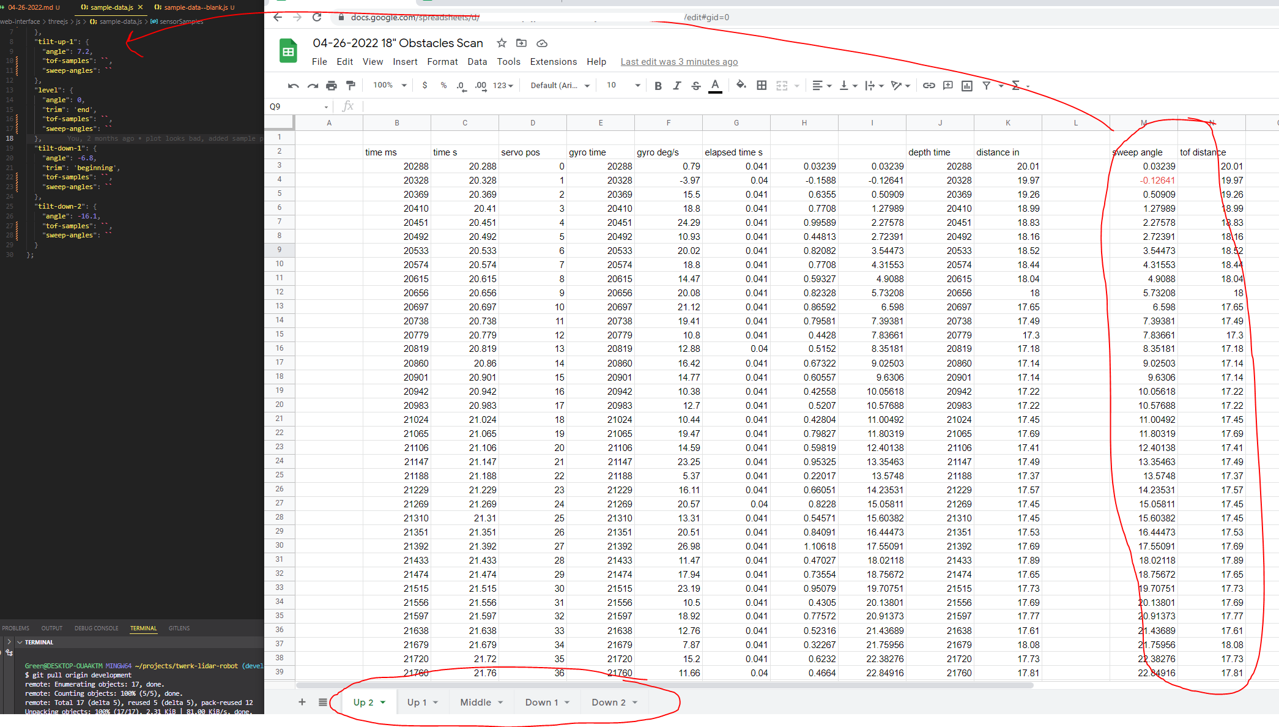Viewport: 1279px width, 727px height.
Task: Open the Extensions menu in Sheets
Action: [x=553, y=62]
